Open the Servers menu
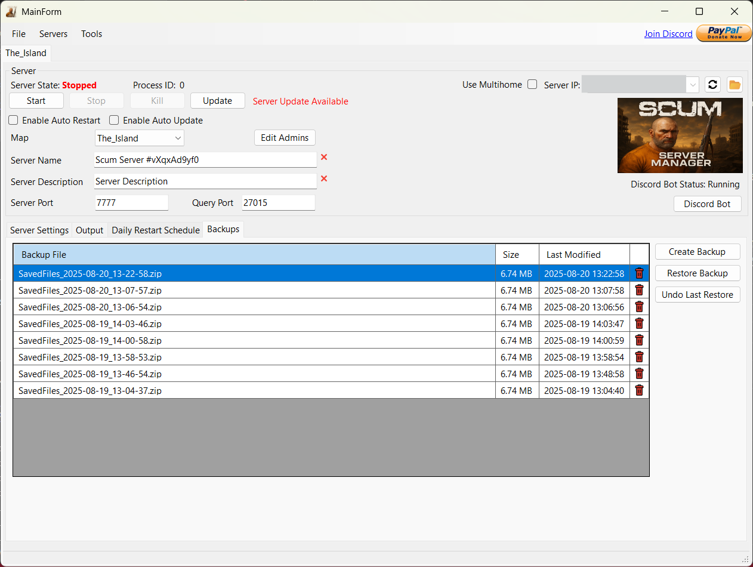The image size is (753, 567). pyautogui.click(x=54, y=34)
